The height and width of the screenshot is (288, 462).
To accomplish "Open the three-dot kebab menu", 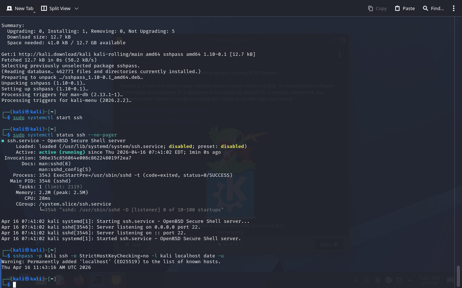I will (x=454, y=8).
